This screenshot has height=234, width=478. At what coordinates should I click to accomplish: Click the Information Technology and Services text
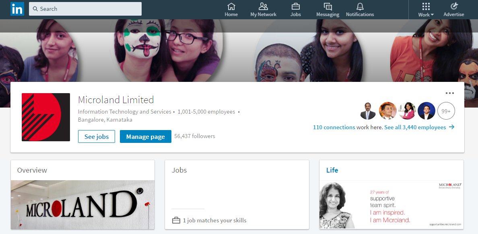point(124,112)
